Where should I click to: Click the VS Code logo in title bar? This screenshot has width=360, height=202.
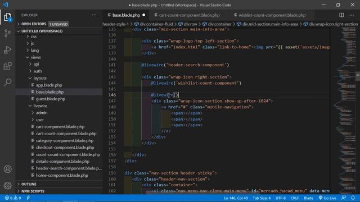coord(6,4)
